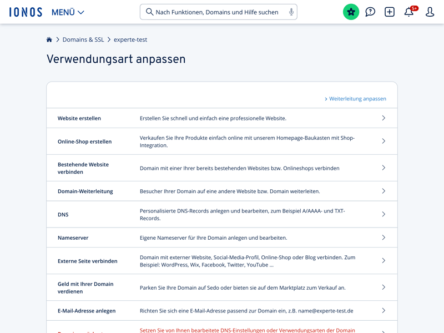Choose Externe Seite verbinden option
The height and width of the screenshot is (333, 444).
click(87, 261)
